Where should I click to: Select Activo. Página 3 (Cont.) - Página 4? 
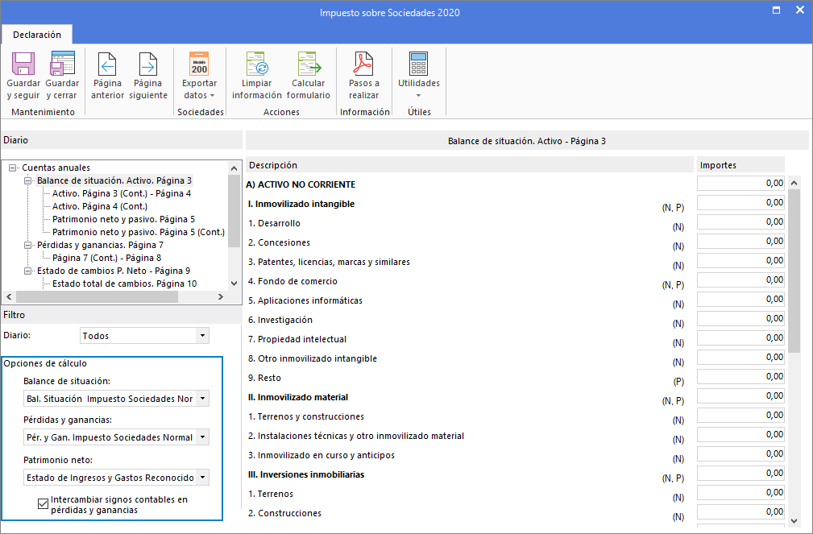point(122,193)
